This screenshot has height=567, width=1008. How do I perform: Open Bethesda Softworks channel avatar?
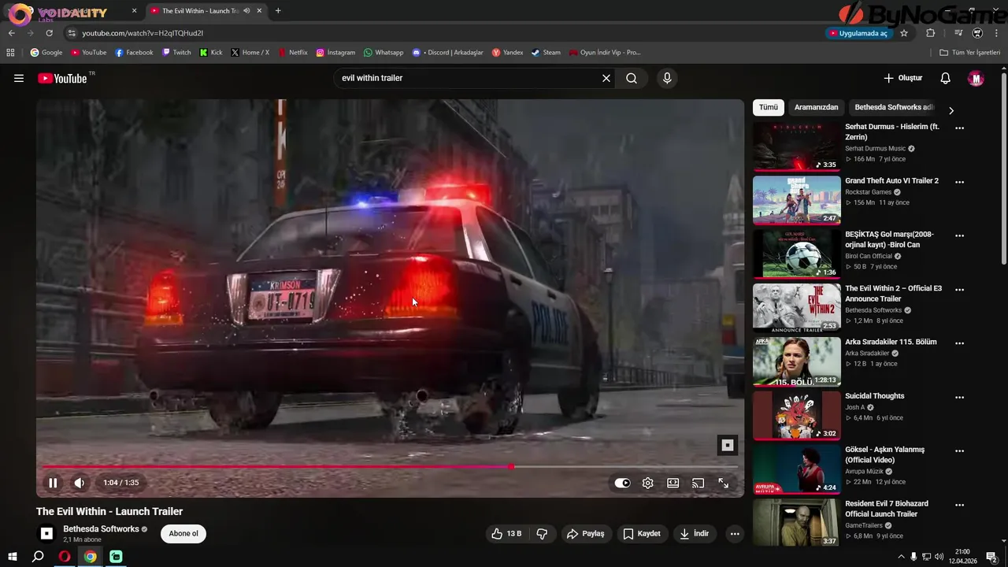coord(46,533)
